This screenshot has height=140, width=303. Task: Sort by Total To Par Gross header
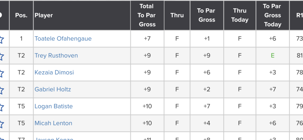[147, 15]
